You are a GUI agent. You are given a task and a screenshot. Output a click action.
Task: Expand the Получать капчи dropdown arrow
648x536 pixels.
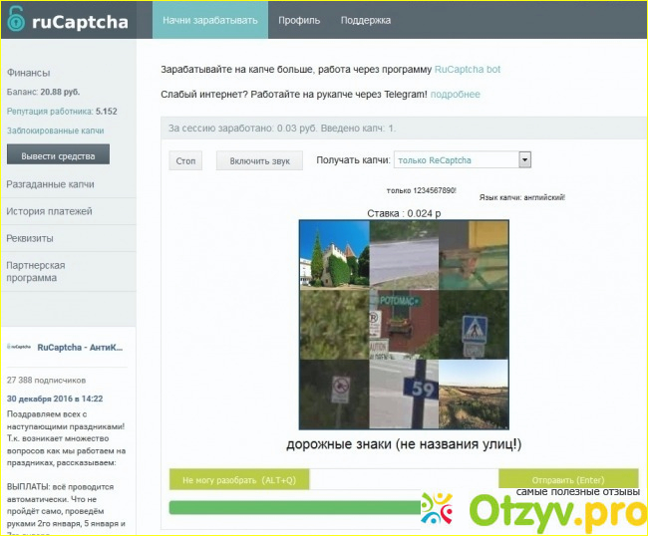coord(525,159)
